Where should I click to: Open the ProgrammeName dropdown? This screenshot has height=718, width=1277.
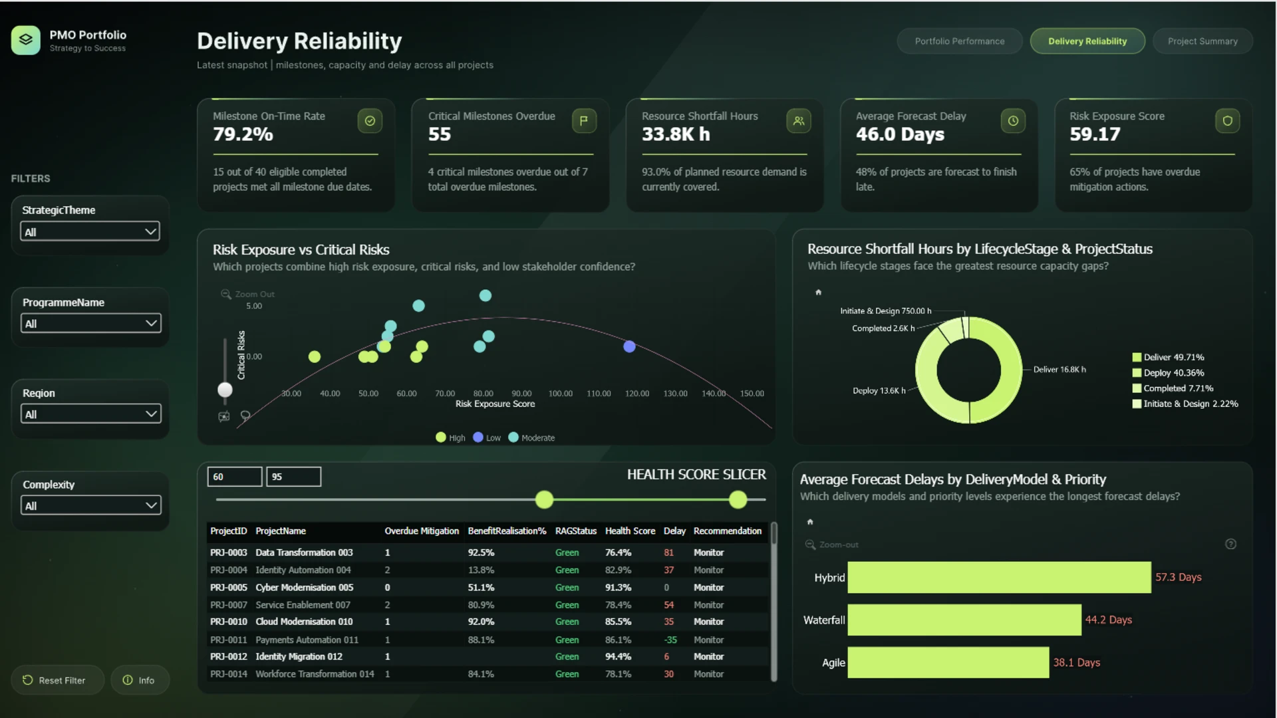90,323
